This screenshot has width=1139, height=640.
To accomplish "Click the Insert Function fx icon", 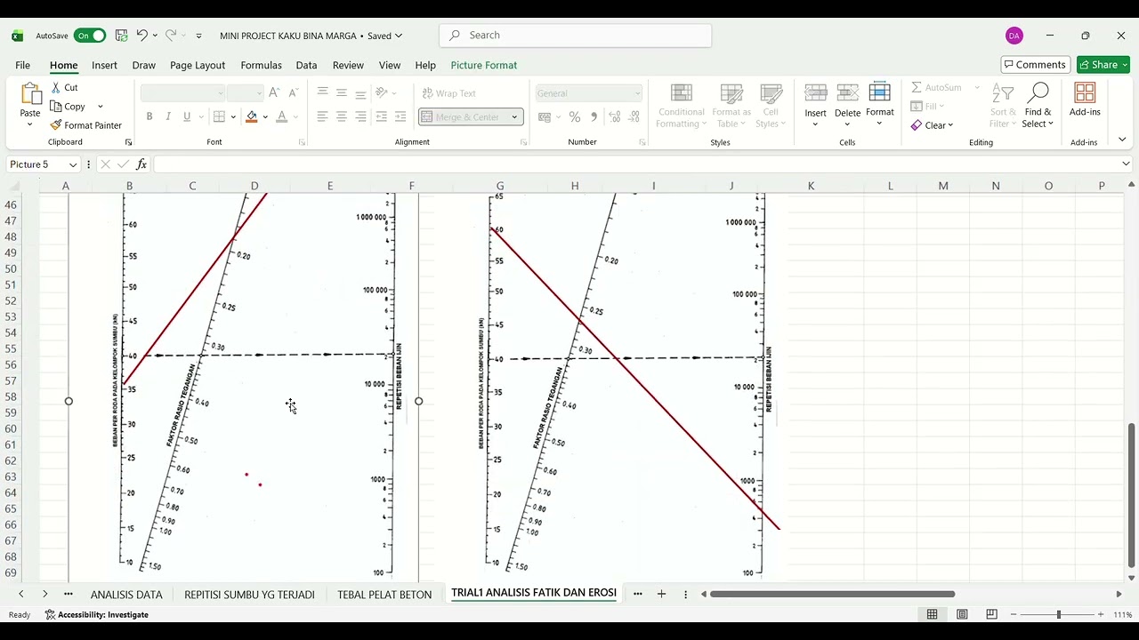I will click(141, 164).
